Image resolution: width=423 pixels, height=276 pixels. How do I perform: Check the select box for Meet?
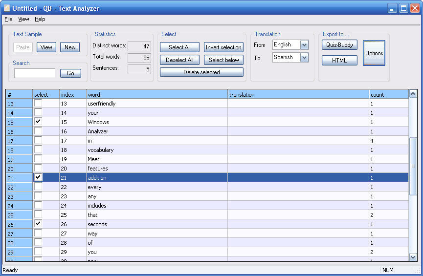click(x=38, y=159)
